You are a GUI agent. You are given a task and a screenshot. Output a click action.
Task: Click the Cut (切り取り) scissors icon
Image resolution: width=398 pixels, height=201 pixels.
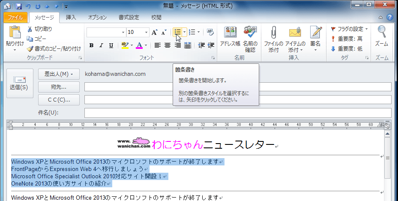pyautogui.click(x=30, y=29)
